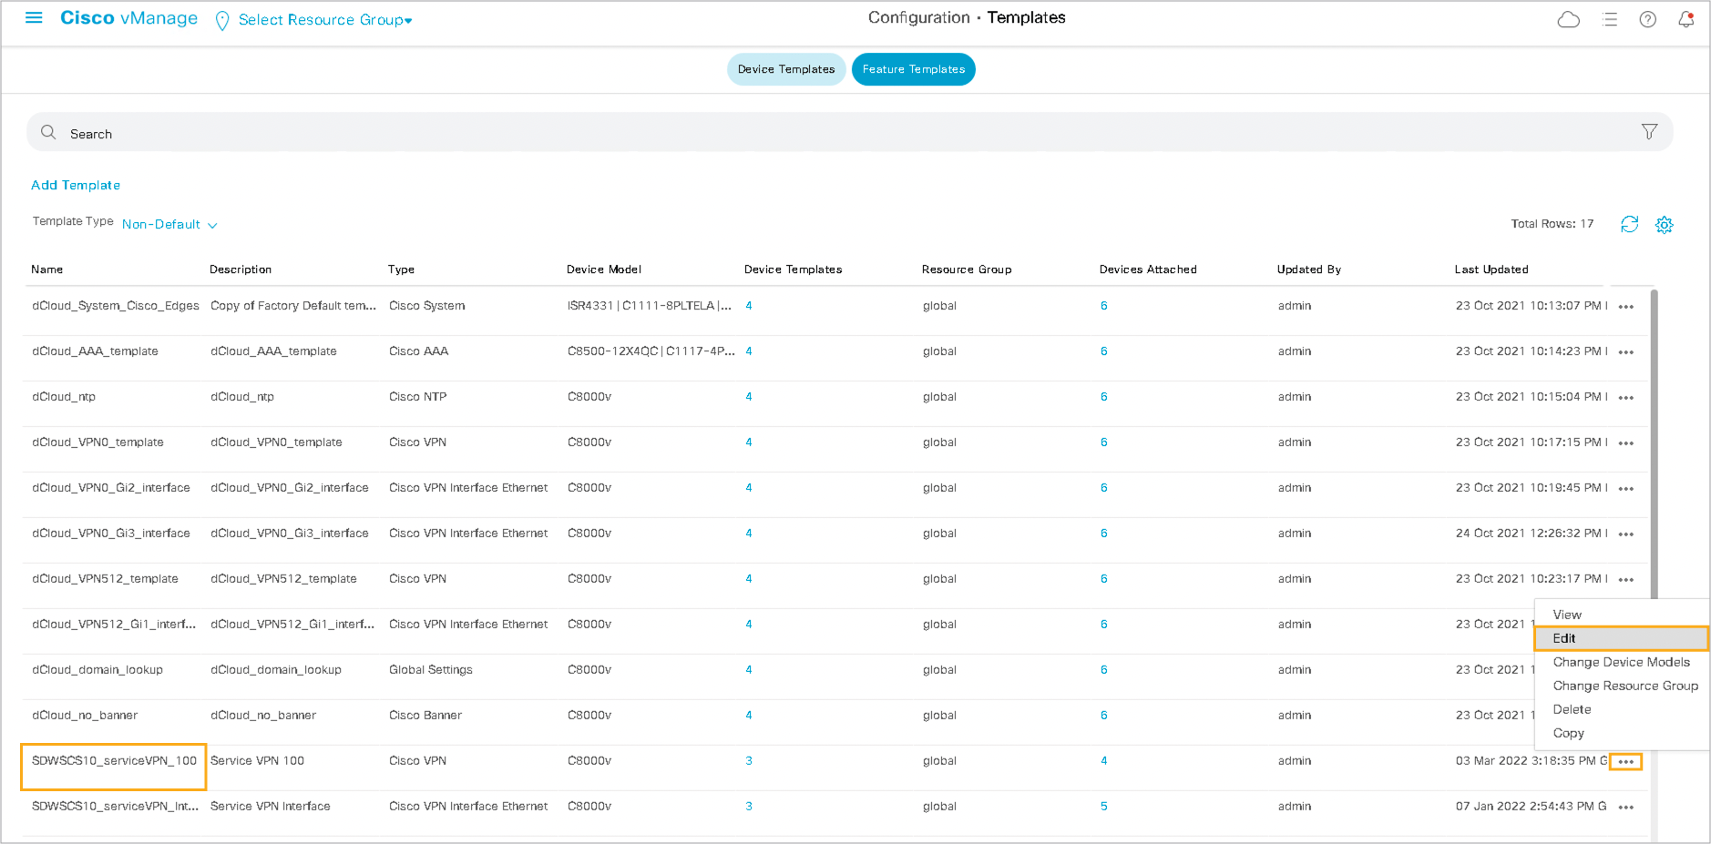Select Change Device Models menu option

(1621, 662)
